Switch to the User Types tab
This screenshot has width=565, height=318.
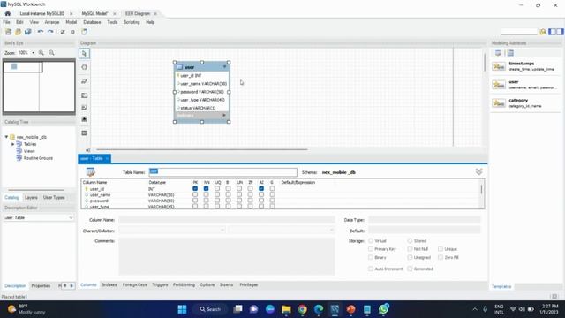54,198
